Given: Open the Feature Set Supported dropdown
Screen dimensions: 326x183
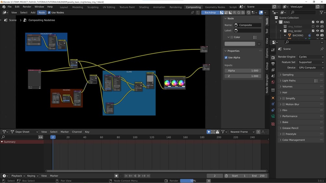Looking at the screenshot, I should 311,62.
